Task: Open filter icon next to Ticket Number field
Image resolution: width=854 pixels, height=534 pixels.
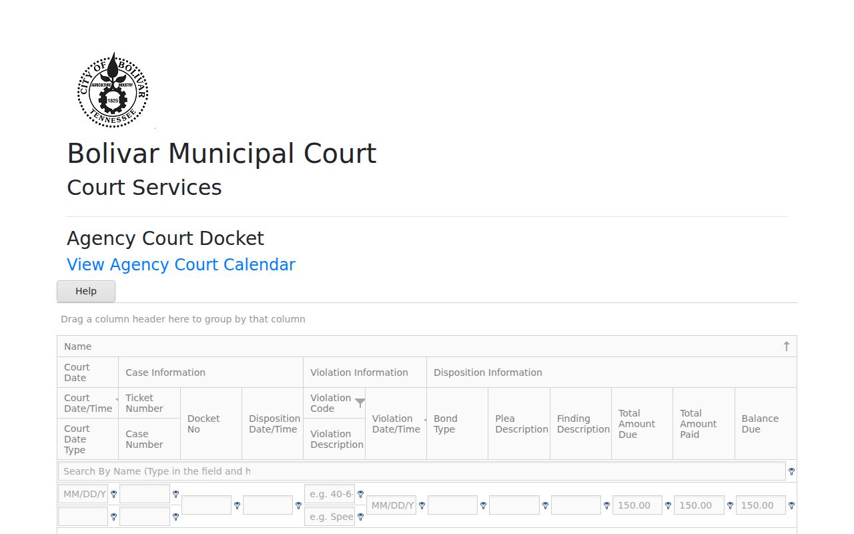Action: click(x=175, y=494)
